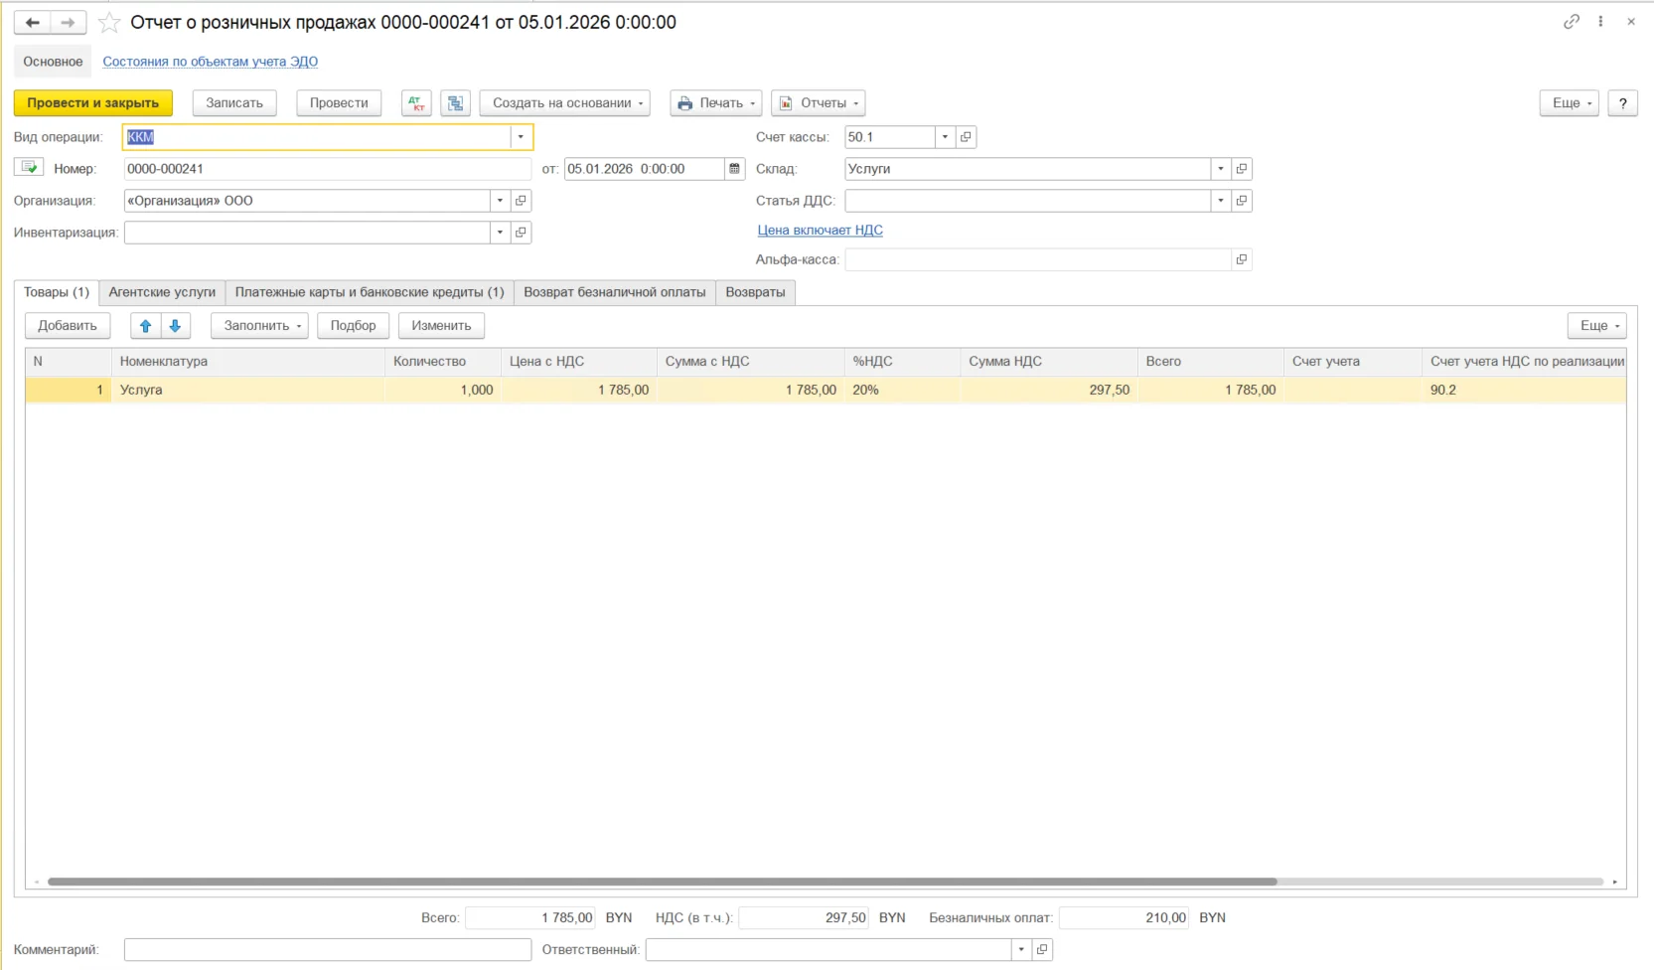Open Инвентаризация item form icon

tap(521, 233)
